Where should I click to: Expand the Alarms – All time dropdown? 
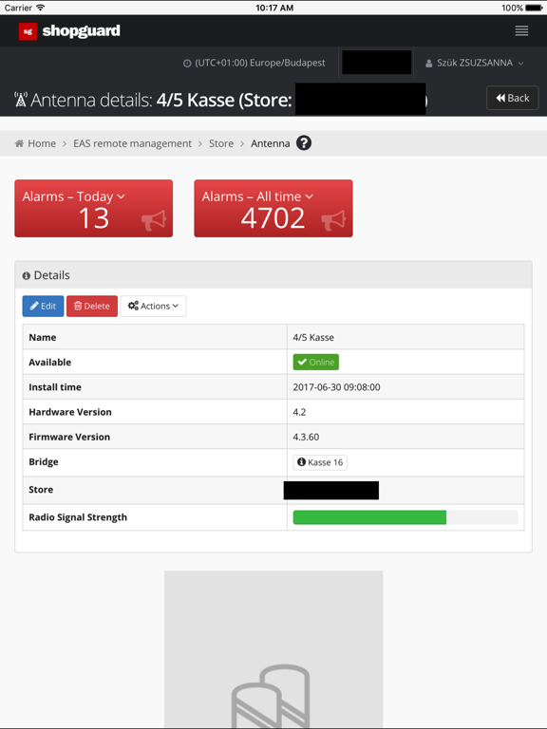tap(257, 196)
